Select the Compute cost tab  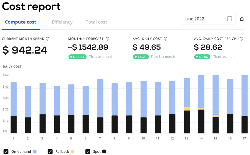(20, 22)
